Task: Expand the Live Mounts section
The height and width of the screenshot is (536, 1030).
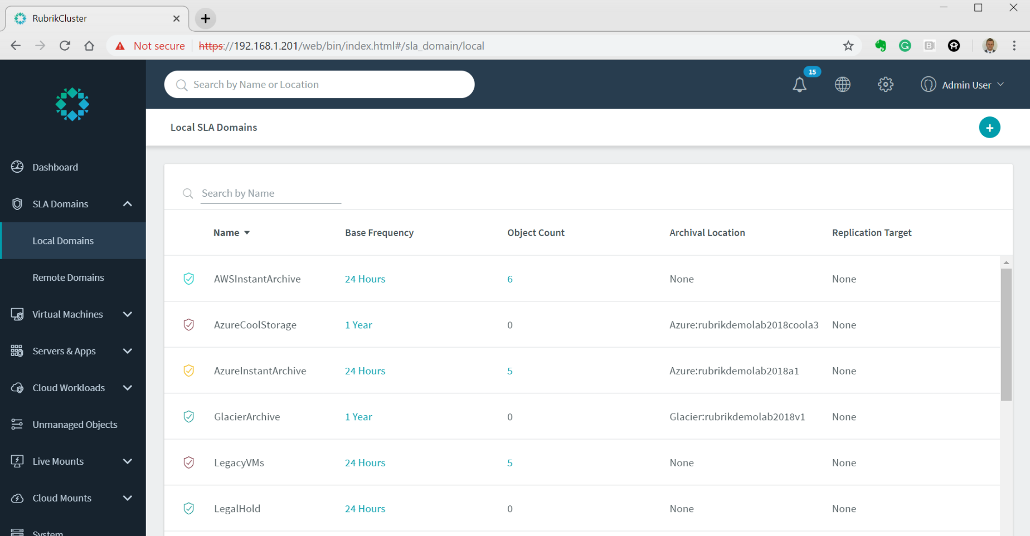Action: point(57,461)
